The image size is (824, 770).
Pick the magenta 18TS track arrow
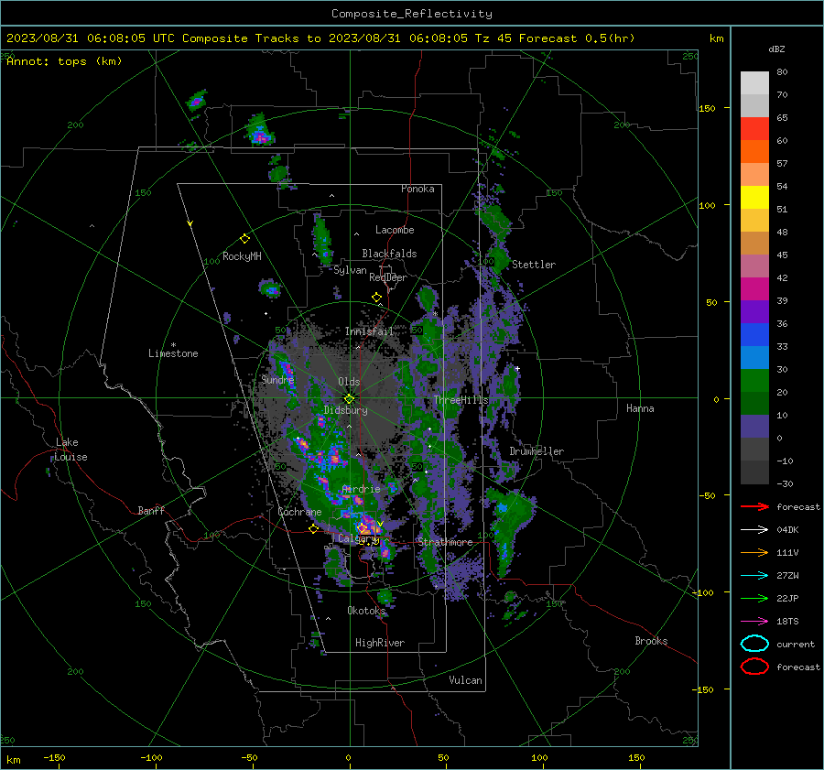pyautogui.click(x=754, y=622)
